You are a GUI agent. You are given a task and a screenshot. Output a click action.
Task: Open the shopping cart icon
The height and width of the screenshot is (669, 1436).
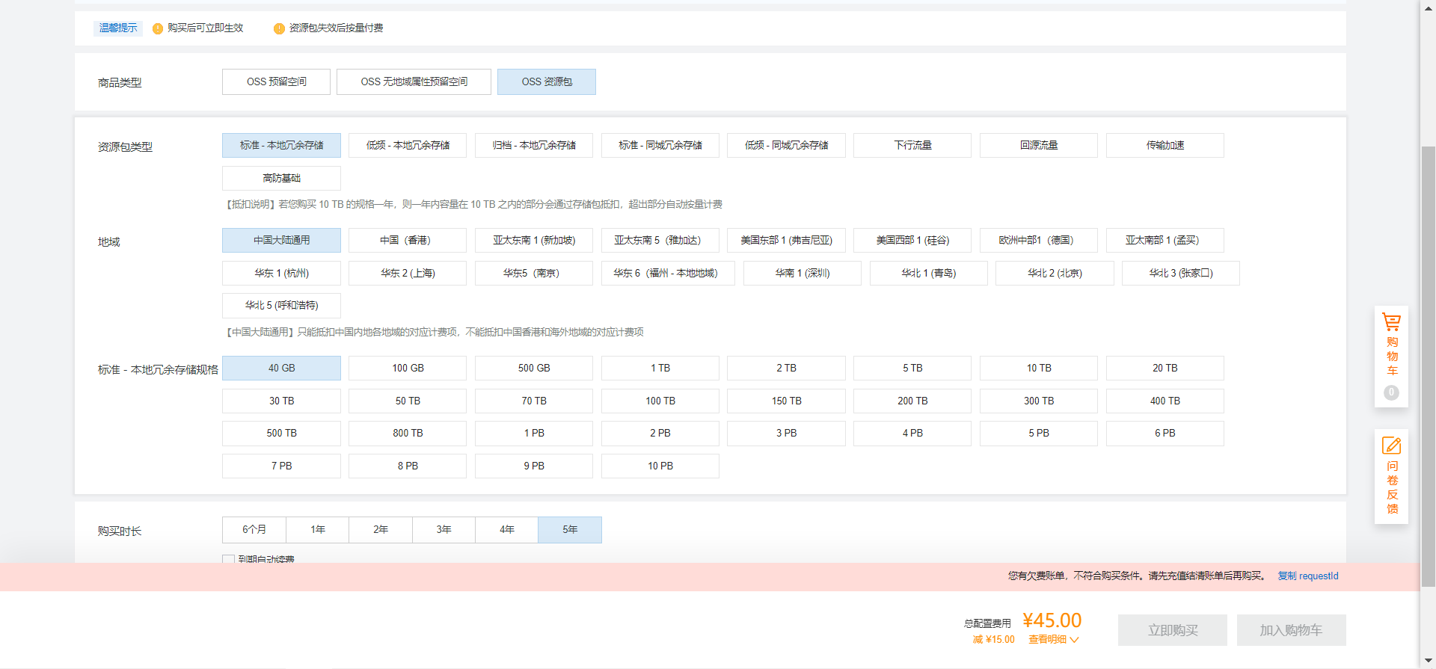pos(1391,322)
